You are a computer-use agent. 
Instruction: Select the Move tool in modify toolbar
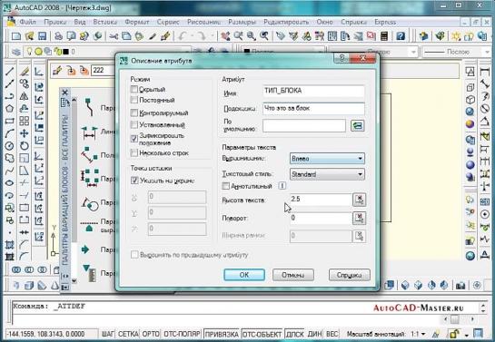tap(24, 133)
